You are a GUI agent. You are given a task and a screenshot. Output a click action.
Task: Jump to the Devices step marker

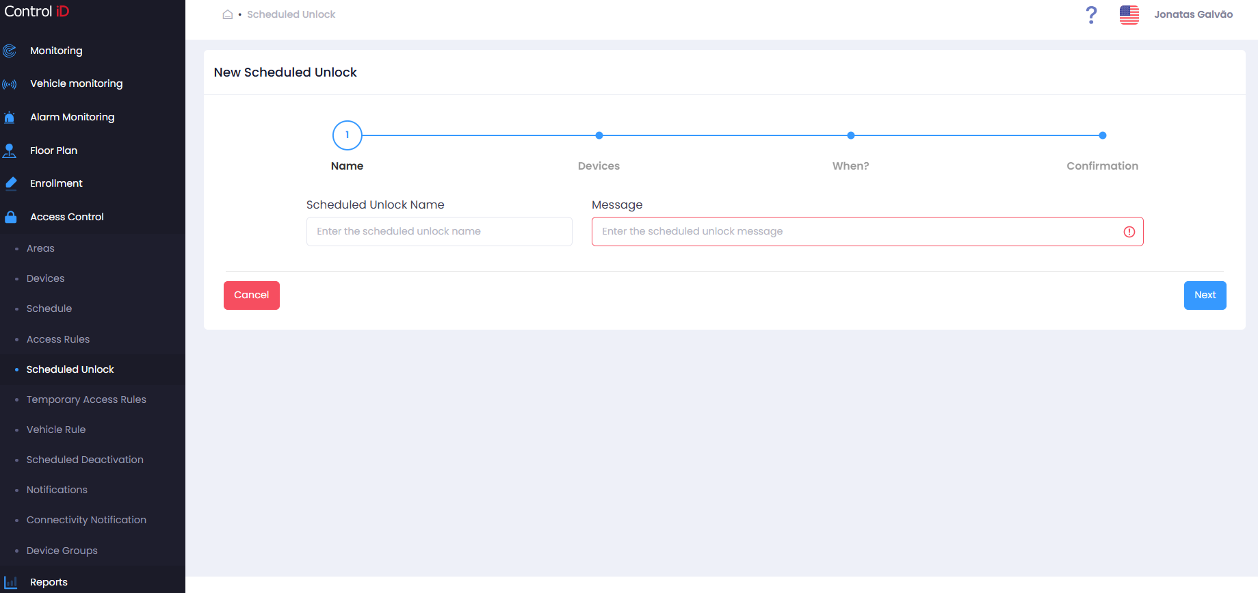click(x=599, y=135)
